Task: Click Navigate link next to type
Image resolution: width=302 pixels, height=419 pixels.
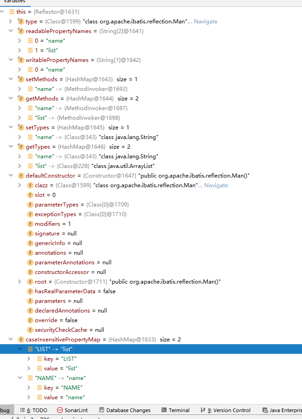Action: click(206, 22)
